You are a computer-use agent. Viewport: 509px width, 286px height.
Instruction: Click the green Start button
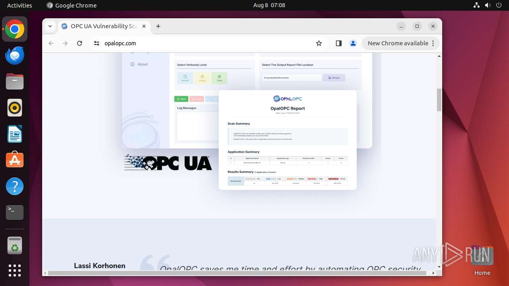tap(181, 99)
